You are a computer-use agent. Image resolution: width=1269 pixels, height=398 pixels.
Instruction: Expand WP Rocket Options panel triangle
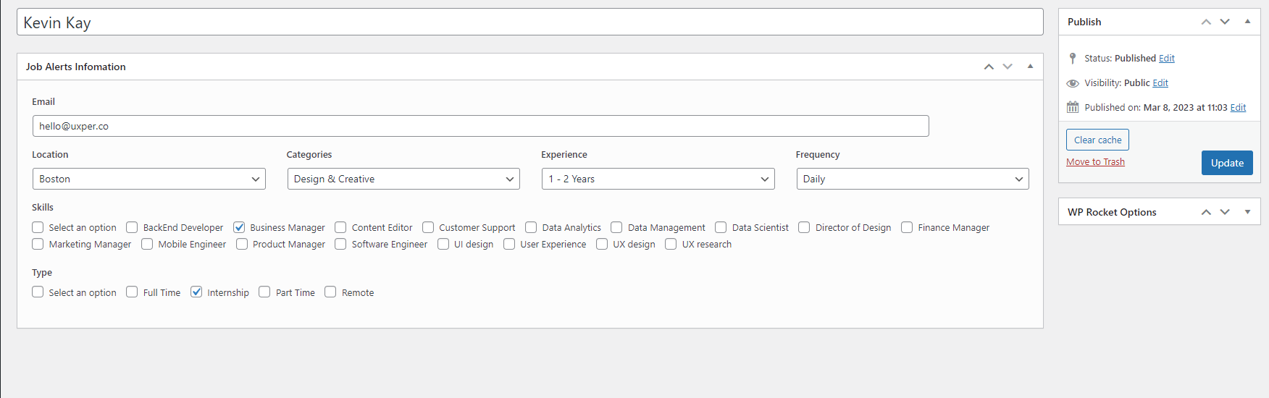point(1247,212)
